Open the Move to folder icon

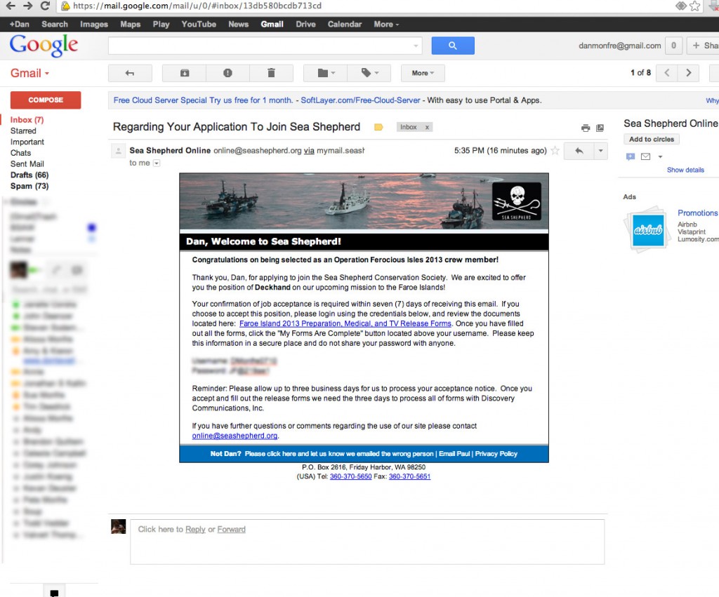coord(326,73)
